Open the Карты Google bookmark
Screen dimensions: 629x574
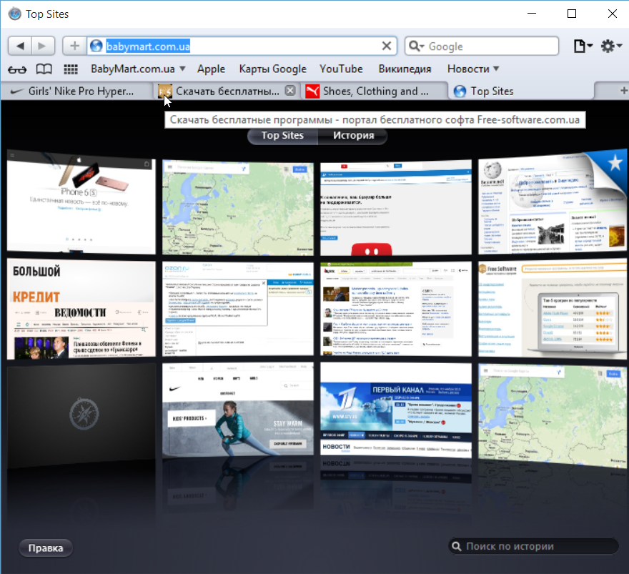pos(273,69)
